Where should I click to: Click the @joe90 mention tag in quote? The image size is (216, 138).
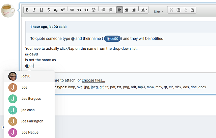112,39
